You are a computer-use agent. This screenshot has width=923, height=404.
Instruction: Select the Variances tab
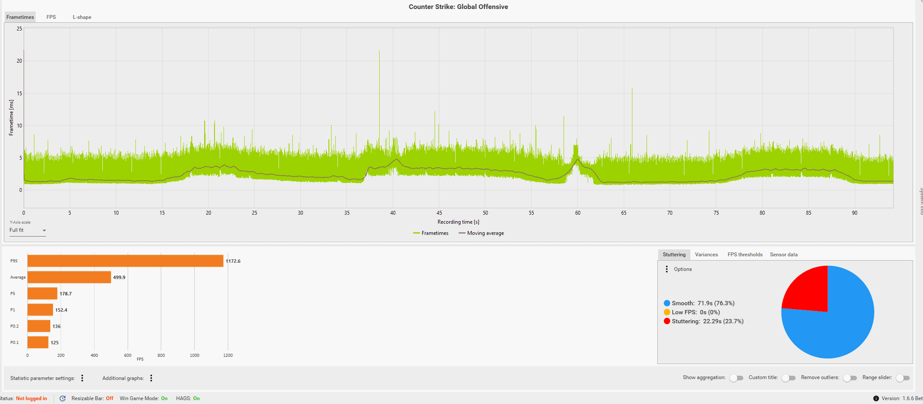pyautogui.click(x=706, y=255)
